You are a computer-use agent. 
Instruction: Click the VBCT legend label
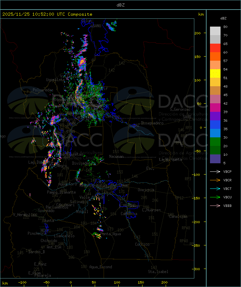(227, 189)
